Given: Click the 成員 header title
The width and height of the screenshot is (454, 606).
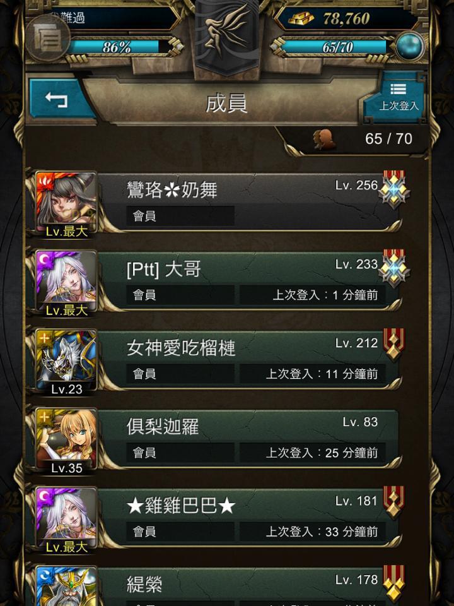Looking at the screenshot, I should pyautogui.click(x=226, y=103).
